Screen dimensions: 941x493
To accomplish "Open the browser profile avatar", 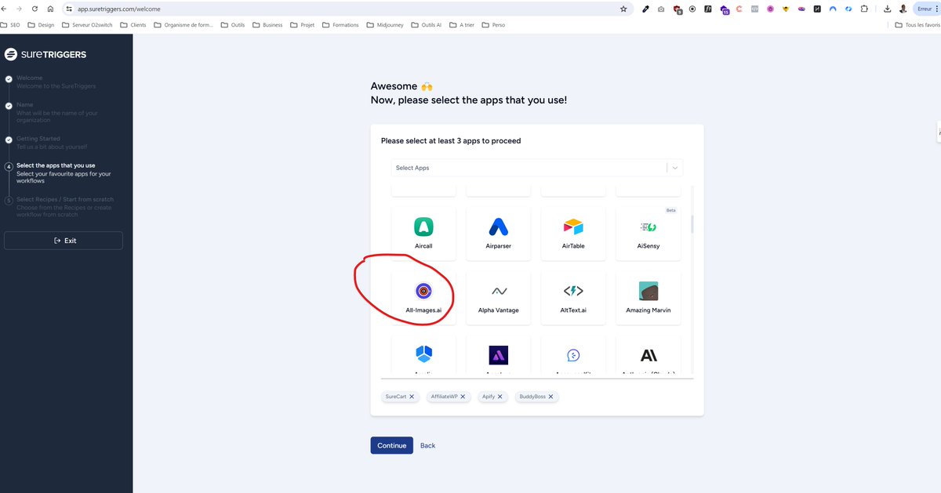I will tap(903, 9).
